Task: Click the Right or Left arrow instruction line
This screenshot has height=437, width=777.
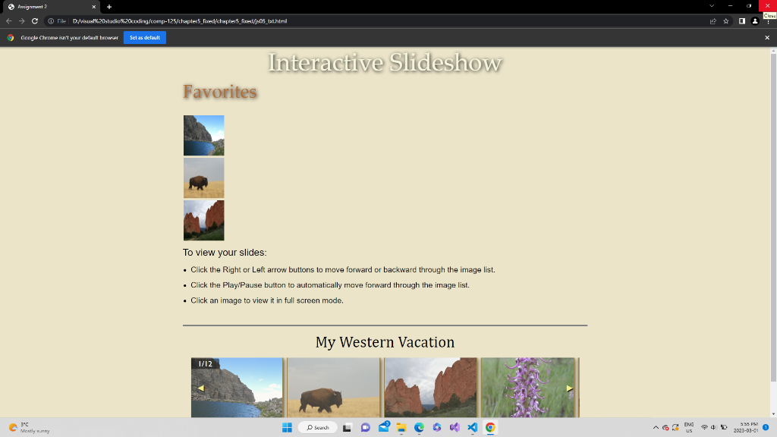Action: (343, 270)
